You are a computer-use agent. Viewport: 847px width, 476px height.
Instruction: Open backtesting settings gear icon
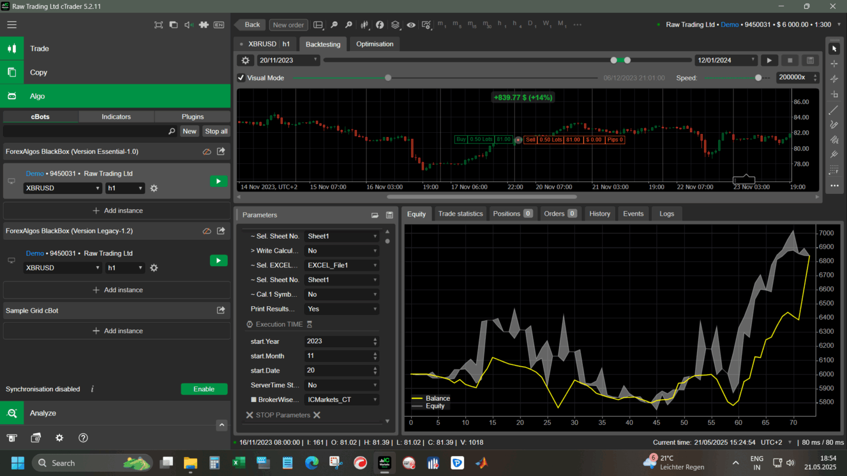tap(245, 61)
